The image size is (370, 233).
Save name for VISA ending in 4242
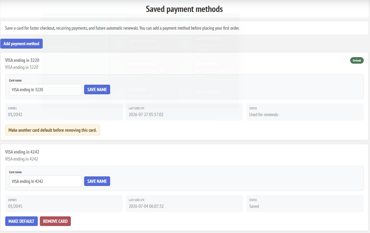pyautogui.click(x=97, y=181)
